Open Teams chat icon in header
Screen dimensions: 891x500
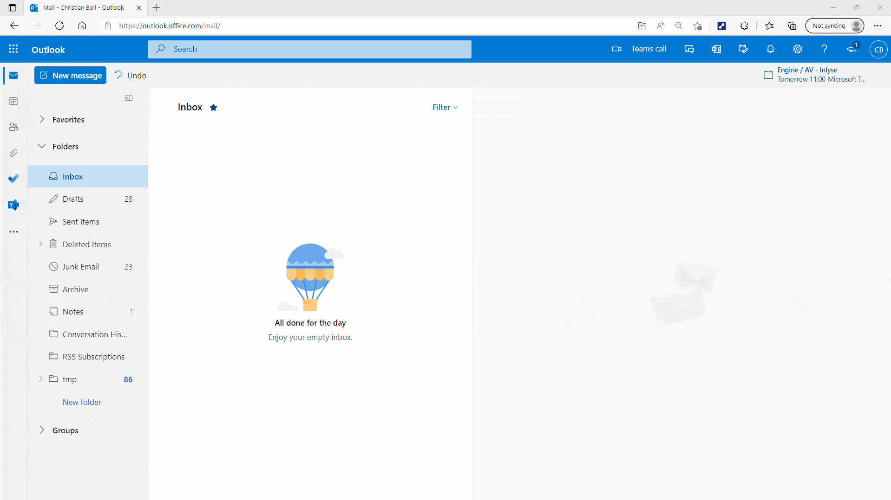[x=689, y=49]
